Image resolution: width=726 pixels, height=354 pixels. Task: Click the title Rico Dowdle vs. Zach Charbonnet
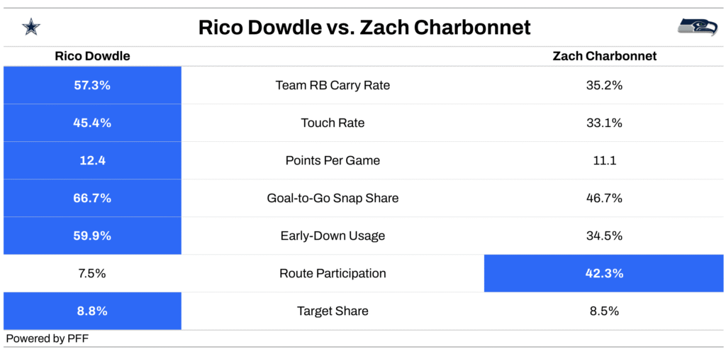click(x=364, y=28)
